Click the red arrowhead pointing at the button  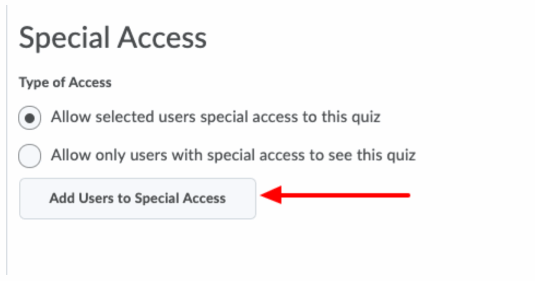(x=272, y=196)
